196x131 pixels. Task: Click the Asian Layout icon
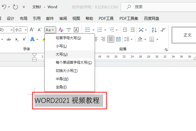pos(141,30)
